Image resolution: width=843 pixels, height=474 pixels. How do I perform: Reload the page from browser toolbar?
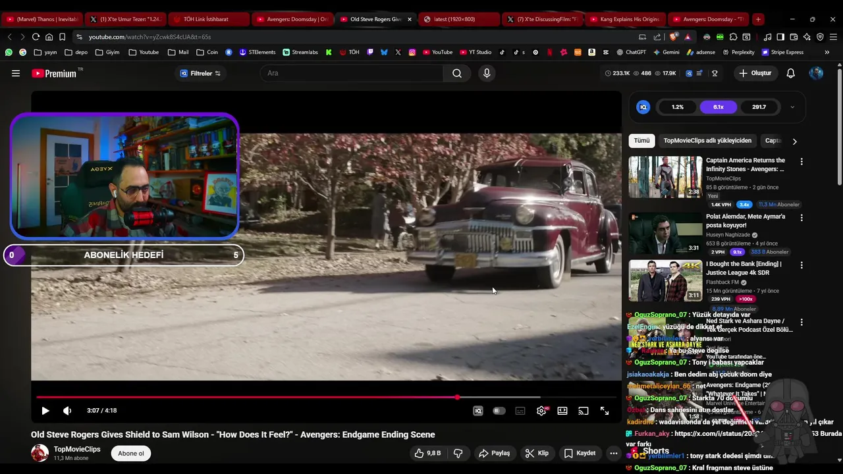(36, 37)
